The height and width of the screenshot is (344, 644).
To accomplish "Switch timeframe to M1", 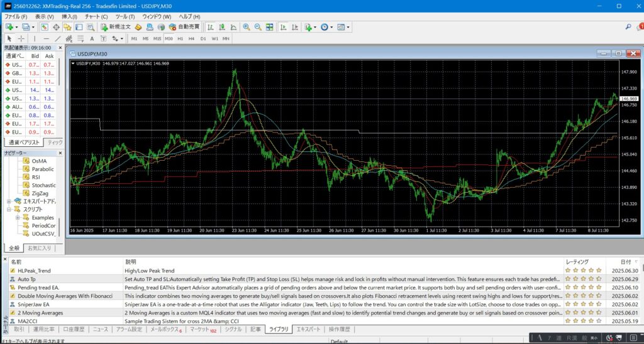I will pyautogui.click(x=134, y=38).
